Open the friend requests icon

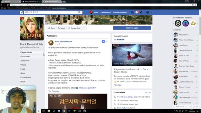[132, 12]
